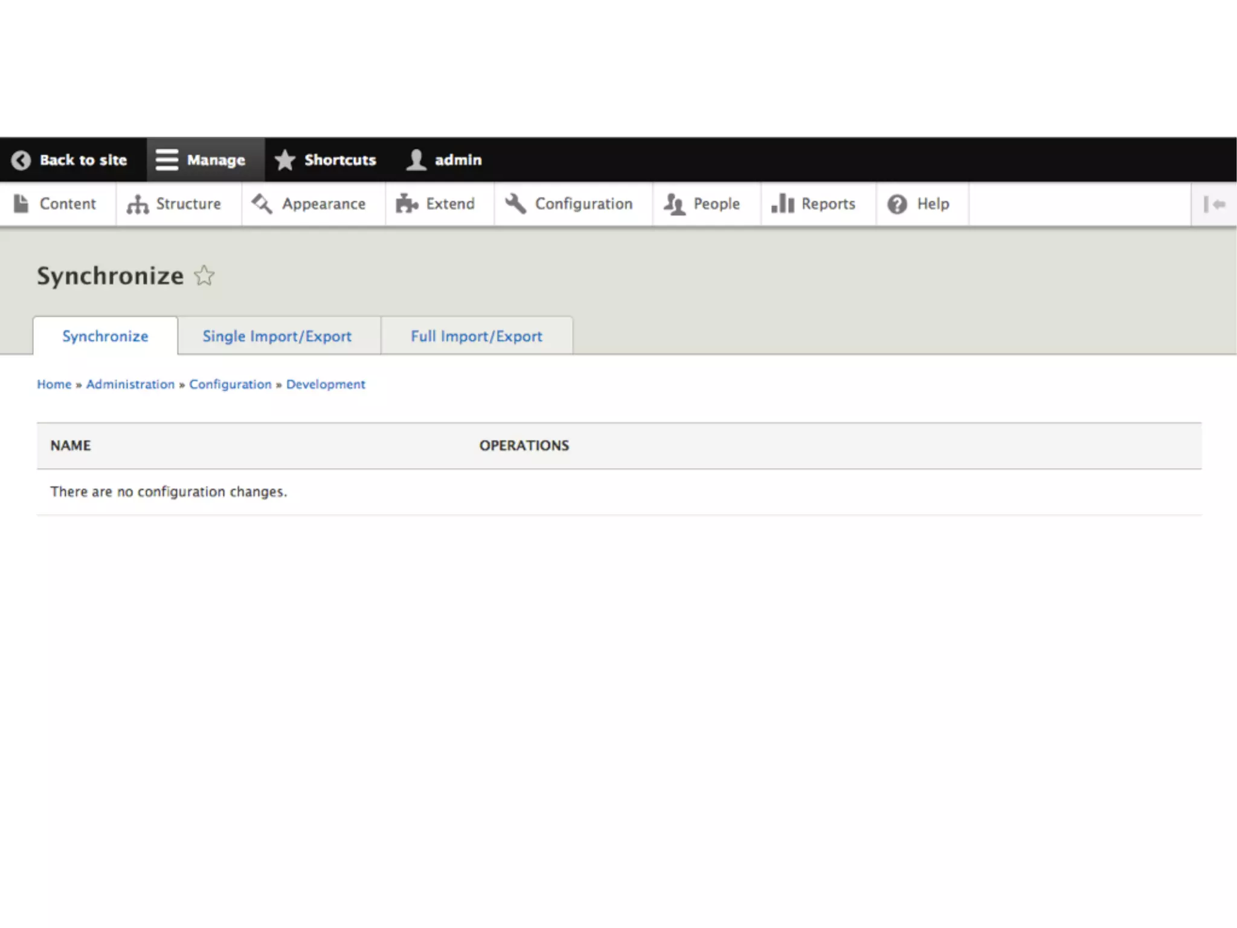
Task: Click the Shortcuts star icon
Action: [x=285, y=160]
